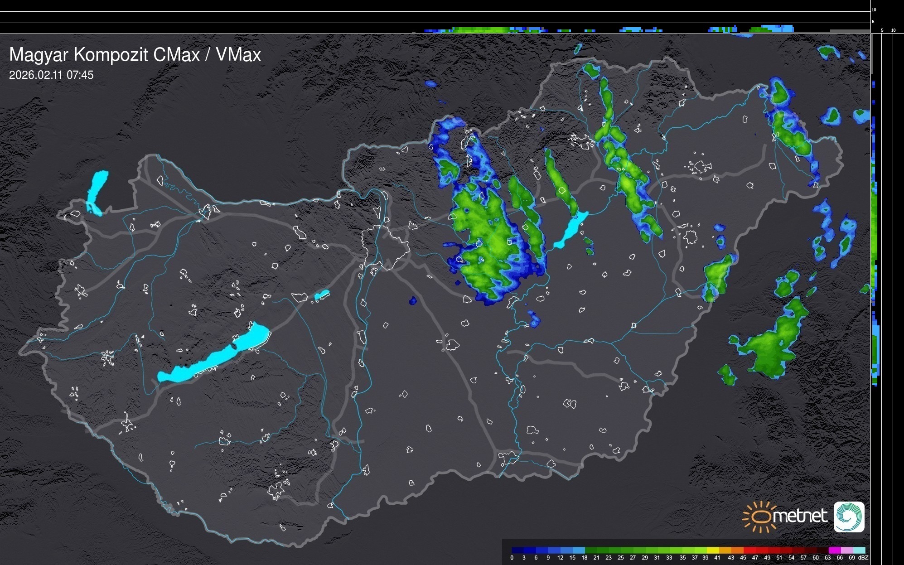904x565 pixels.
Task: Select the pale cyan 69 dBZ legend swatch
Action: (x=859, y=550)
